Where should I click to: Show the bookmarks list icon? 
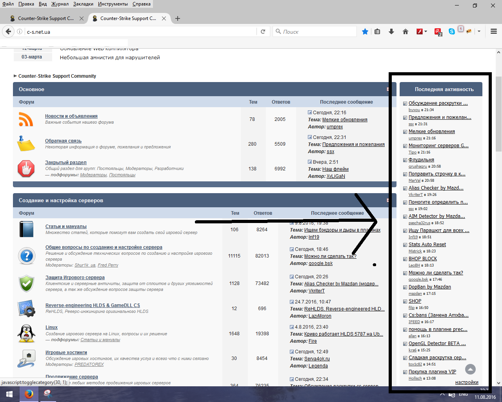377,32
